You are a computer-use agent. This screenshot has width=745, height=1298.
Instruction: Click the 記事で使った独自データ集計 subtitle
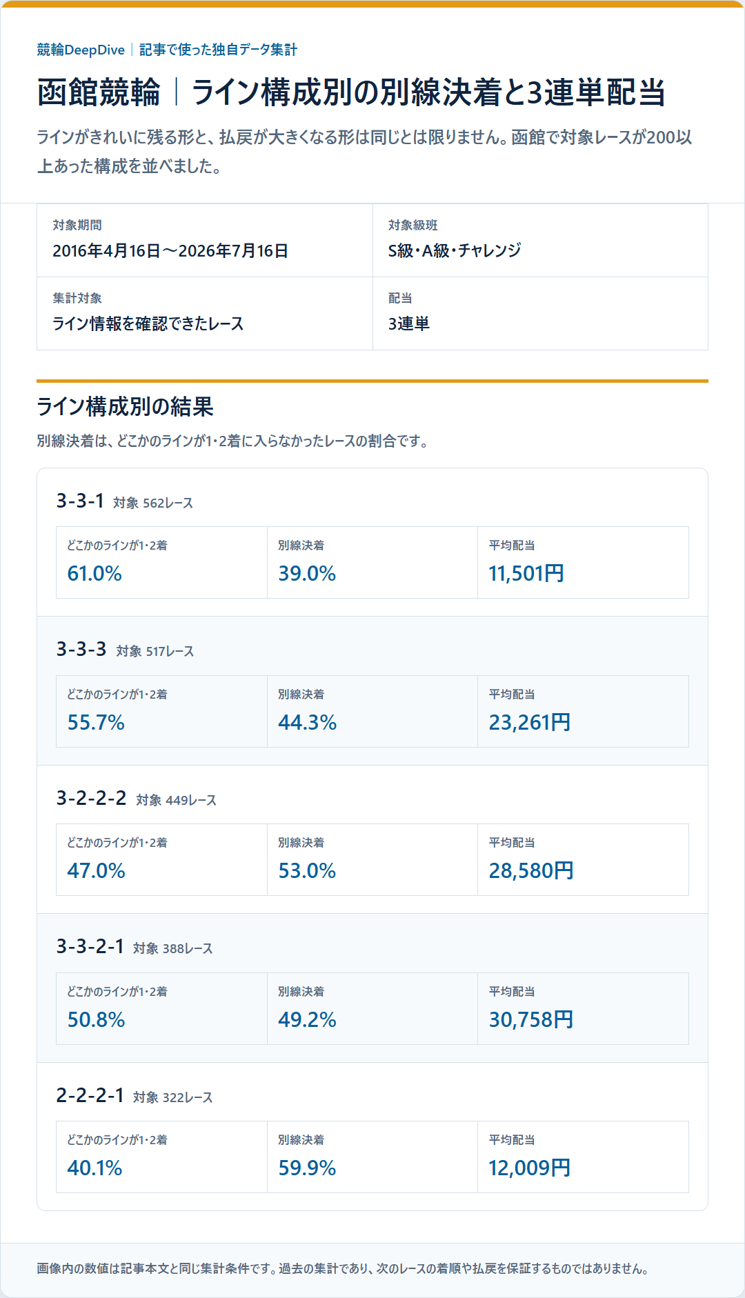point(218,50)
